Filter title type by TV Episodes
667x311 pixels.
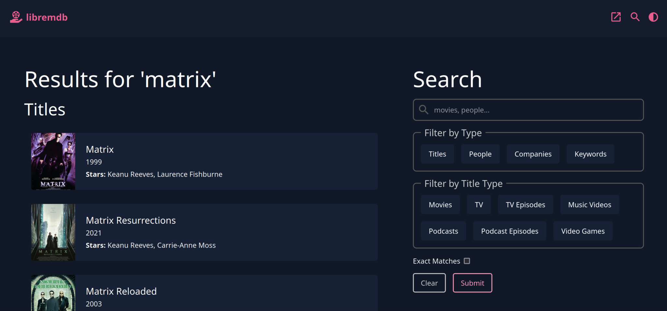525,205
